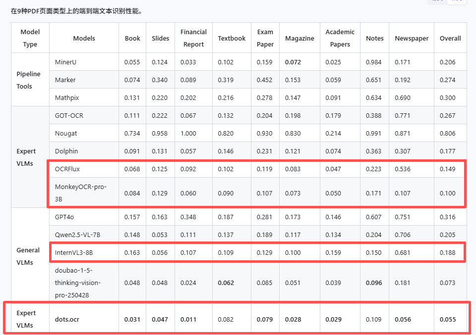Viewport: 476px width, 335px height.
Task: Click the Exam Paper column header
Action: click(x=265, y=38)
